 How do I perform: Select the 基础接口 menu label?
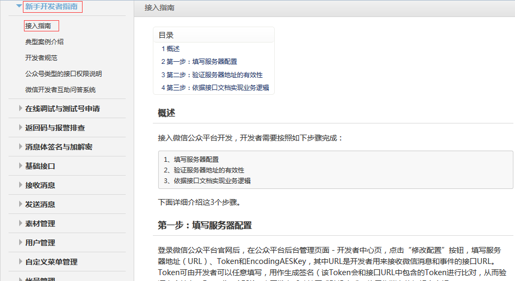40,166
